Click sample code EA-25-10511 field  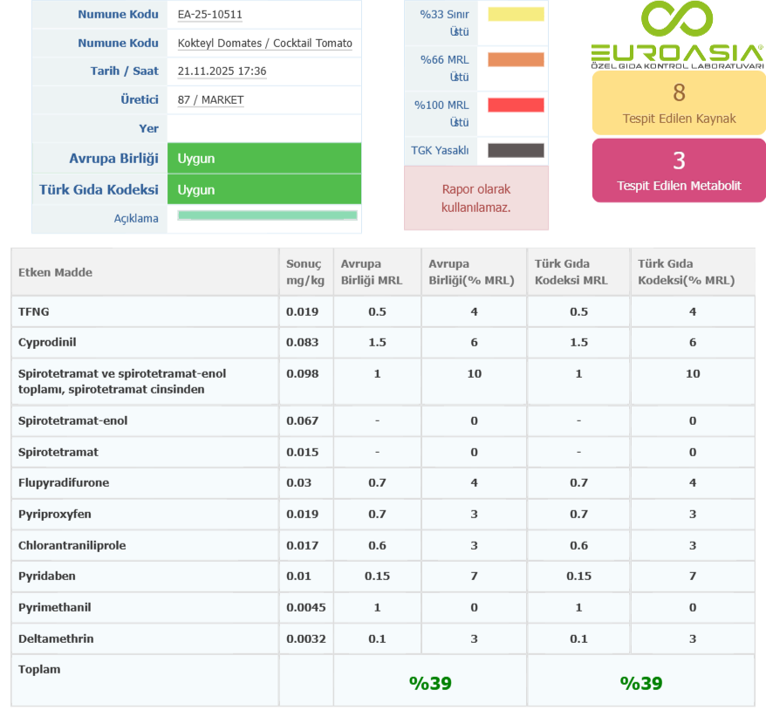(x=209, y=15)
